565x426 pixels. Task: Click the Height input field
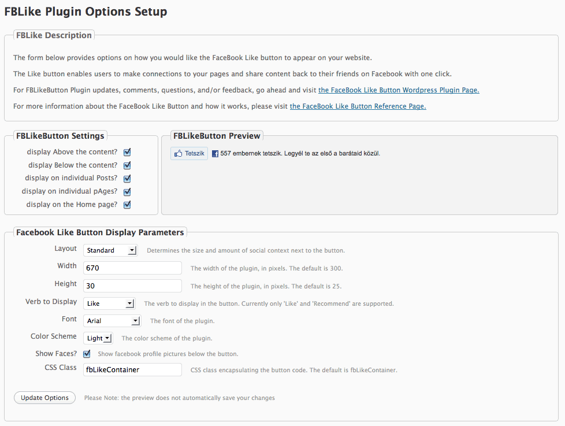(x=132, y=286)
